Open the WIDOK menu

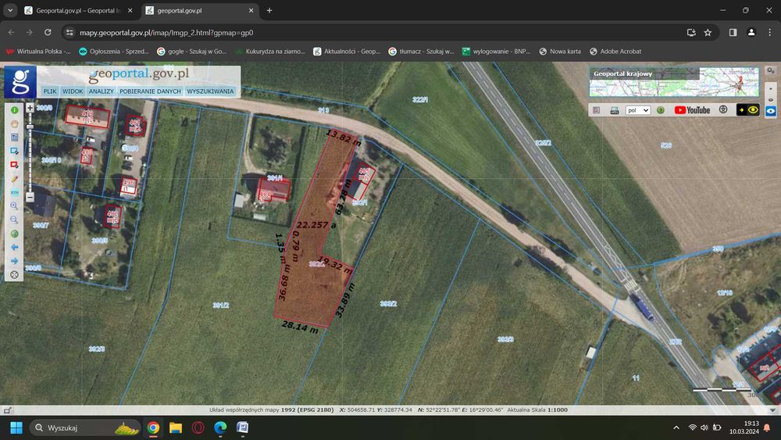coord(73,91)
